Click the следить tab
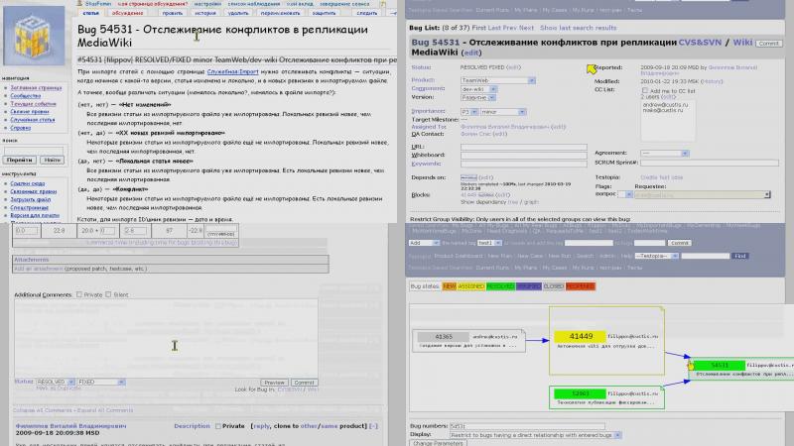 tap(366, 13)
